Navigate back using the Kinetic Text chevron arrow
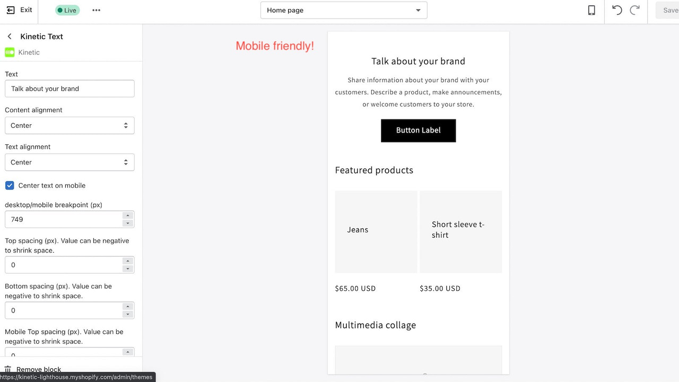This screenshot has width=679, height=382. [9, 36]
